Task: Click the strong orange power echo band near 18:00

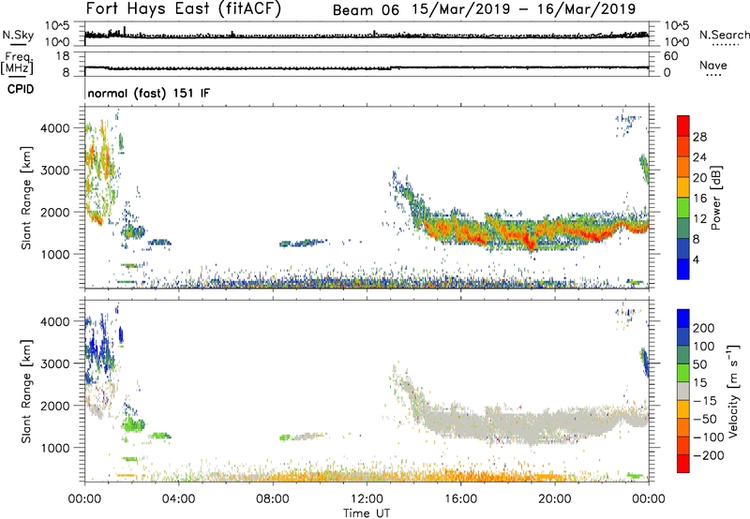Action: (508, 233)
